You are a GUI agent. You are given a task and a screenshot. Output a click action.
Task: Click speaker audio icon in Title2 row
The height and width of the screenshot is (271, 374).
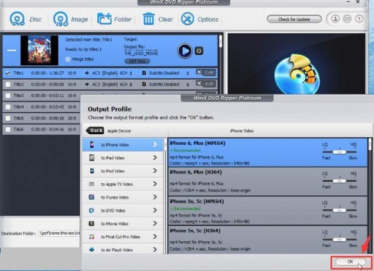[87, 85]
